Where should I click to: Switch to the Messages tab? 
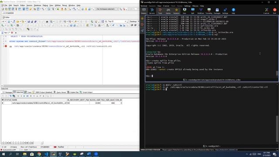click(x=7, y=92)
